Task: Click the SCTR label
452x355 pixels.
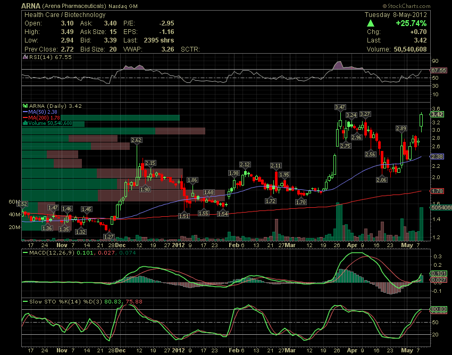Action: point(190,49)
